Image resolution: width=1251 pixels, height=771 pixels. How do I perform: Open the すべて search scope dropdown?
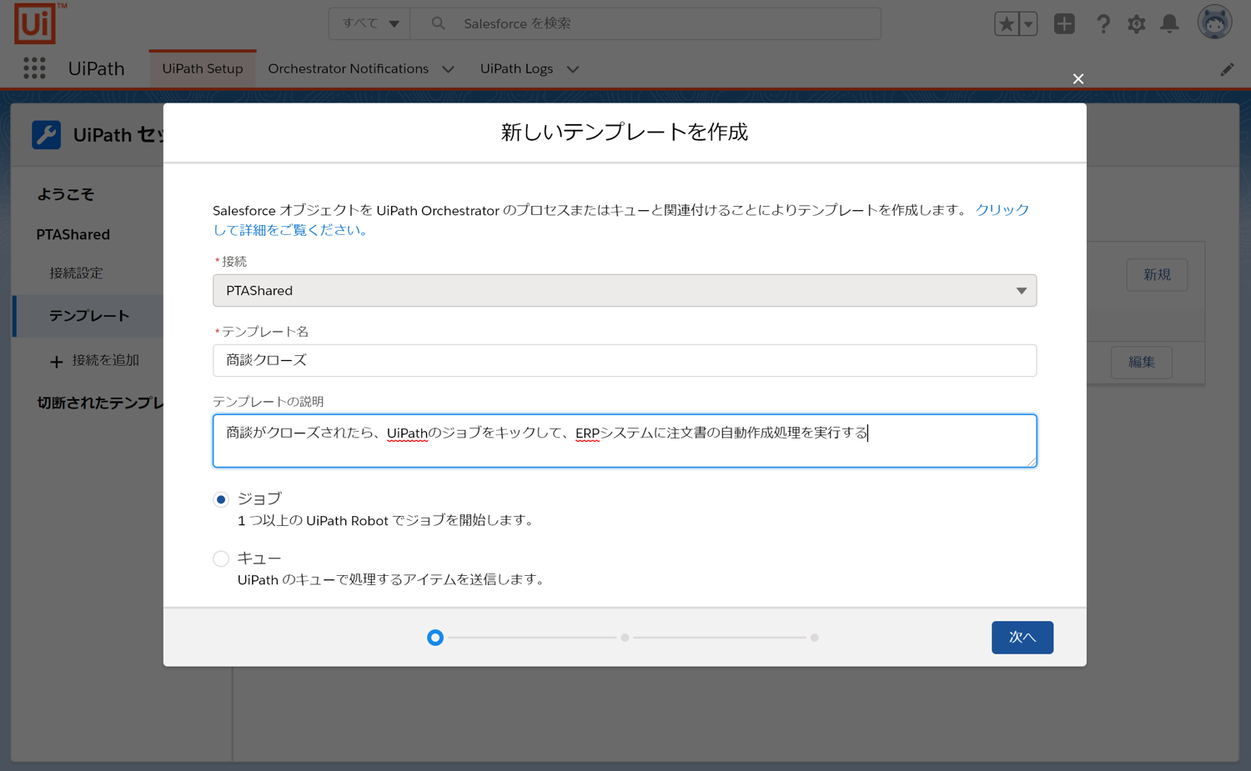[370, 23]
